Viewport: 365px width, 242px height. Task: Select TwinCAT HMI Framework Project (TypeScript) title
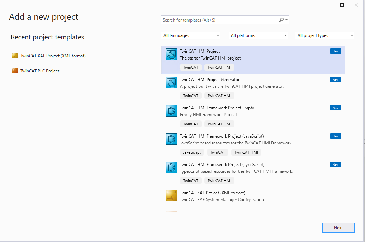(x=222, y=165)
